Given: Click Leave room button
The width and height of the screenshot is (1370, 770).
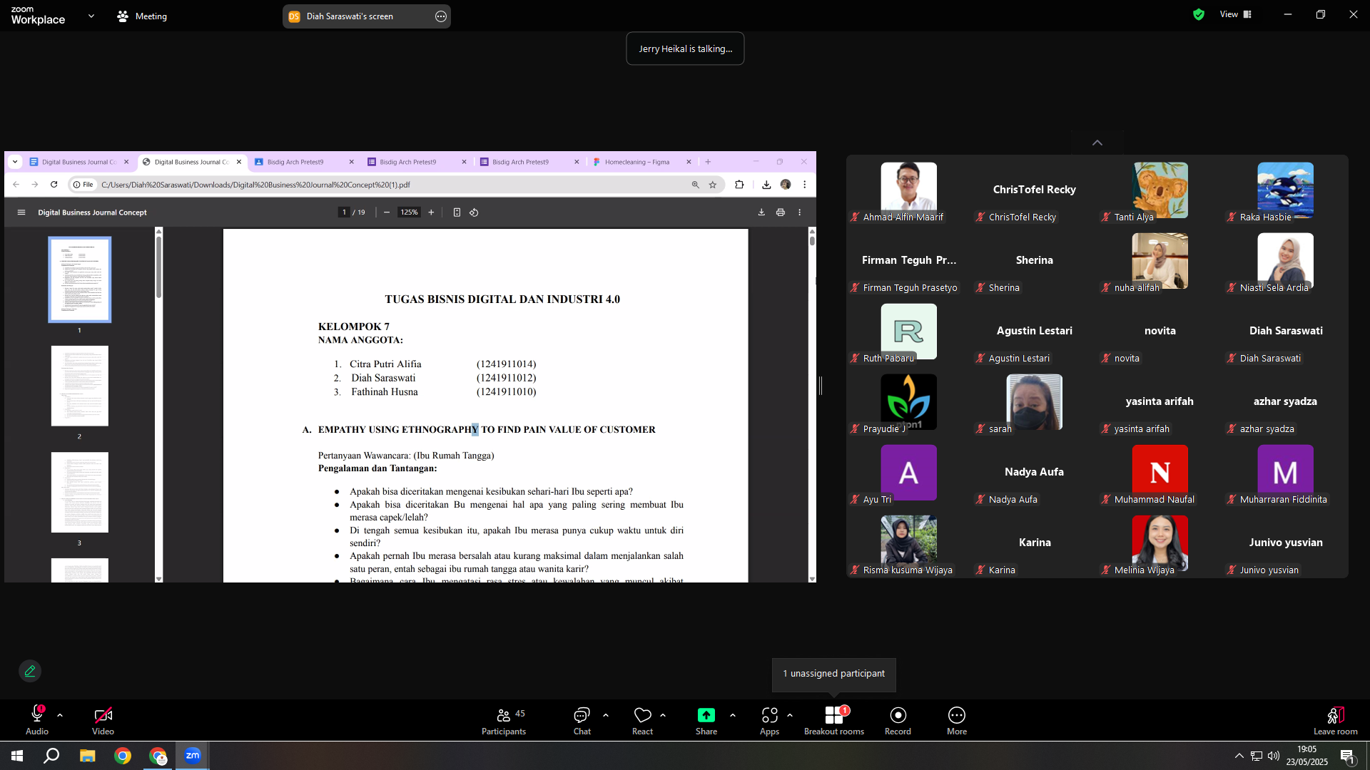Looking at the screenshot, I should click(x=1335, y=721).
